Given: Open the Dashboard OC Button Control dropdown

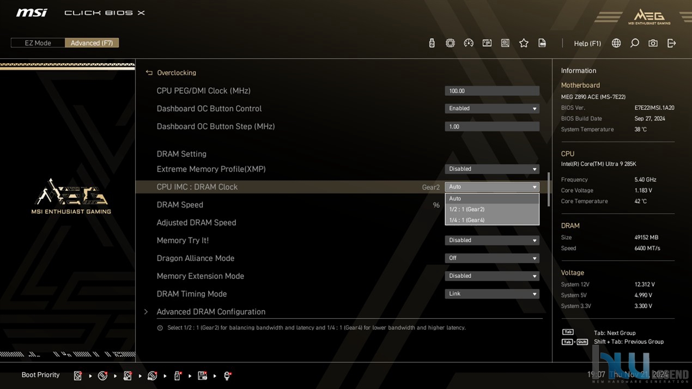Looking at the screenshot, I should (x=492, y=108).
